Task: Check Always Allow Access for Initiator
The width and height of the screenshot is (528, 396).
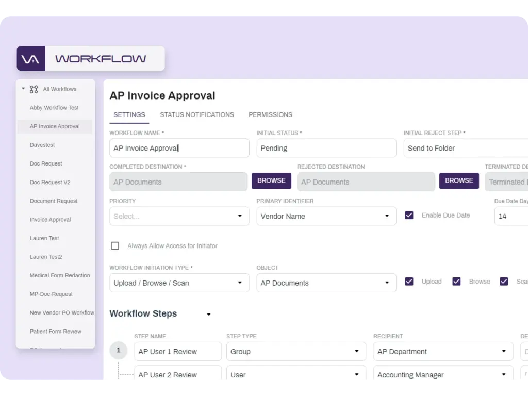Action: click(115, 246)
